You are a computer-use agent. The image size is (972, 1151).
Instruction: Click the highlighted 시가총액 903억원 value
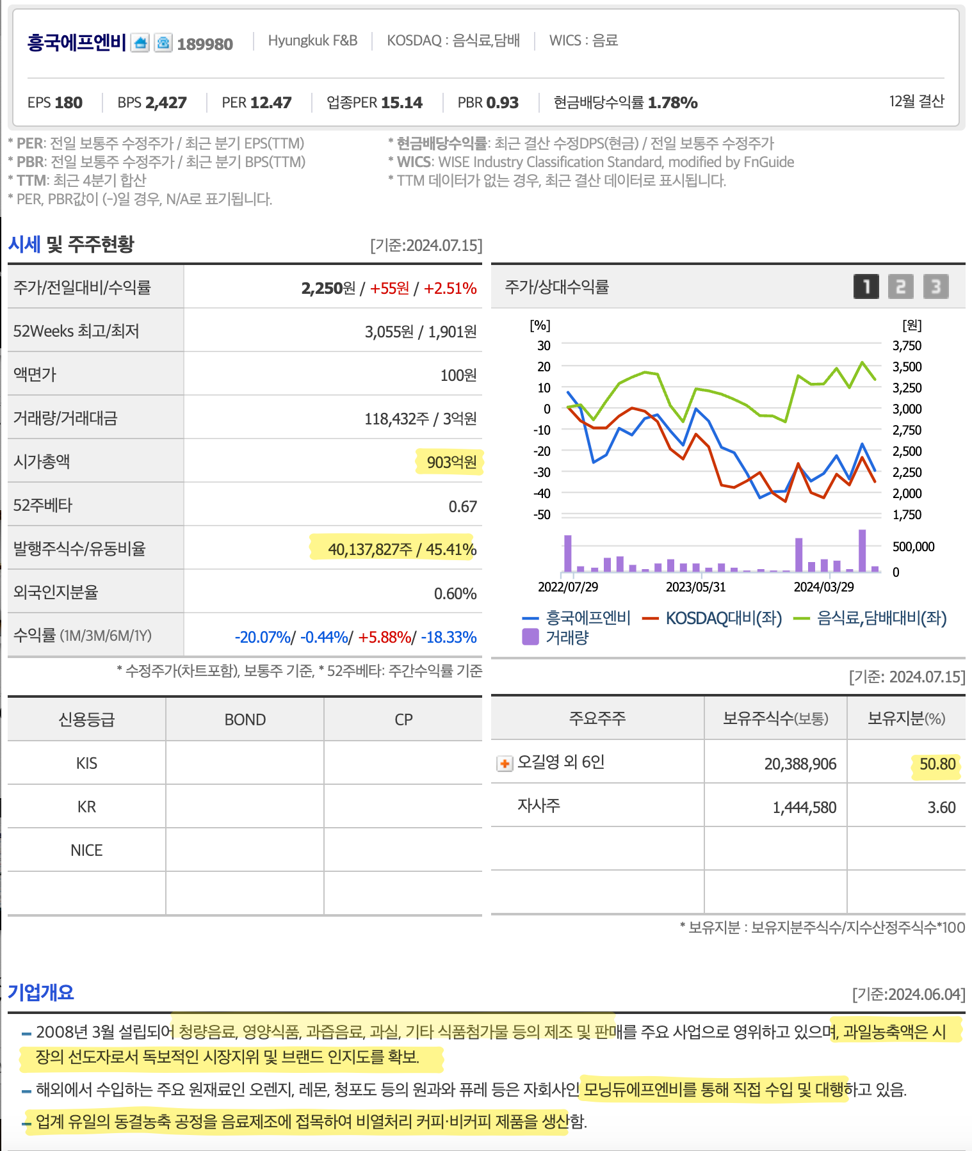(x=452, y=462)
